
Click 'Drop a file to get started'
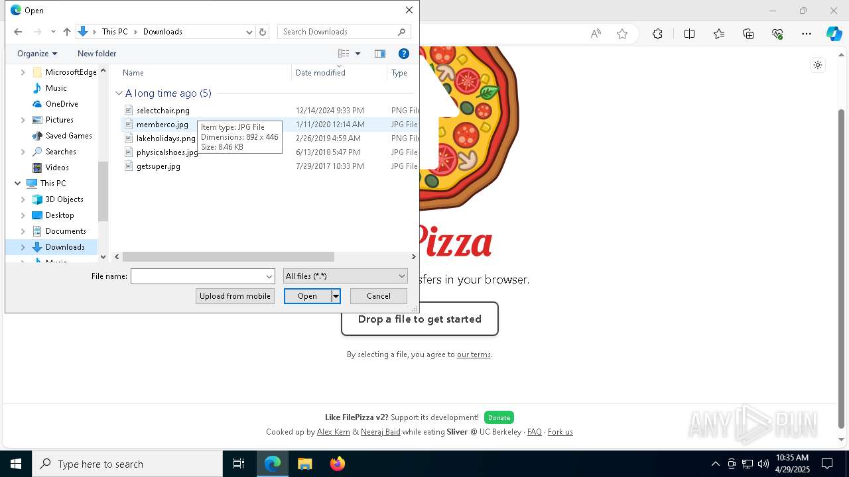point(420,319)
